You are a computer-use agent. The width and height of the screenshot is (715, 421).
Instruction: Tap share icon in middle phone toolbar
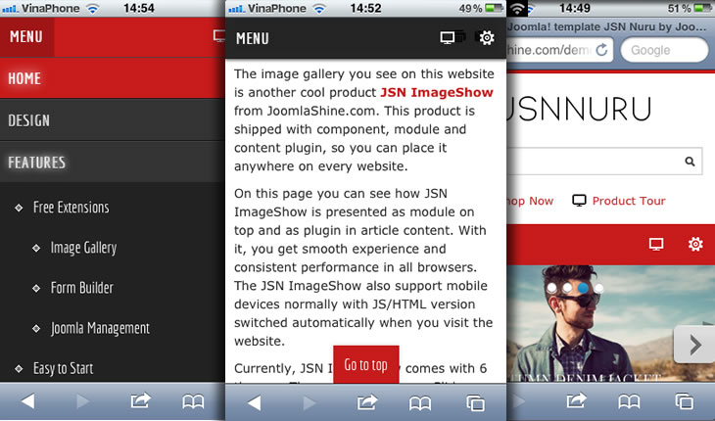coord(367,402)
